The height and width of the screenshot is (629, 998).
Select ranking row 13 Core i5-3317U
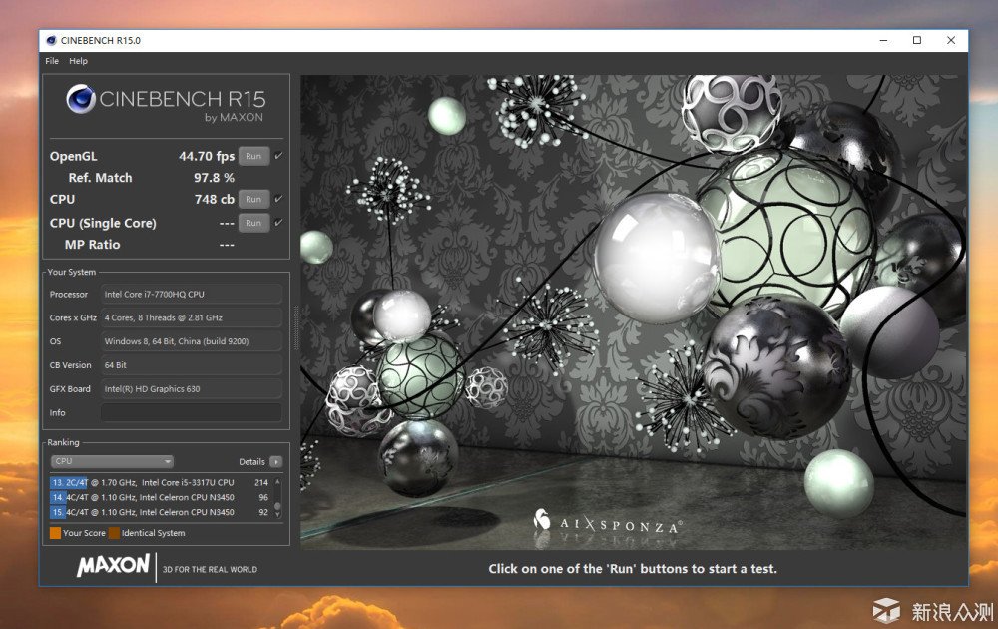point(161,482)
